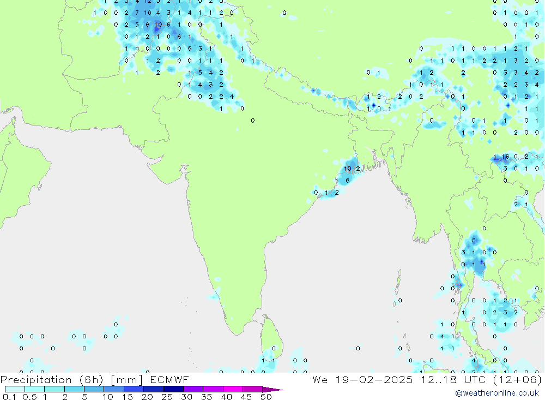Click the 15–20 mm legend swatch
Image resolution: width=545 pixels, height=400 pixels.
pyautogui.click(x=134, y=389)
